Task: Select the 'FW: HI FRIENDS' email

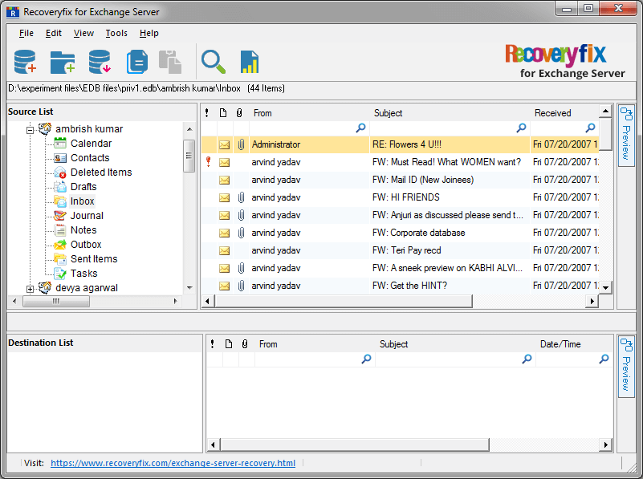Action: pyautogui.click(x=401, y=197)
